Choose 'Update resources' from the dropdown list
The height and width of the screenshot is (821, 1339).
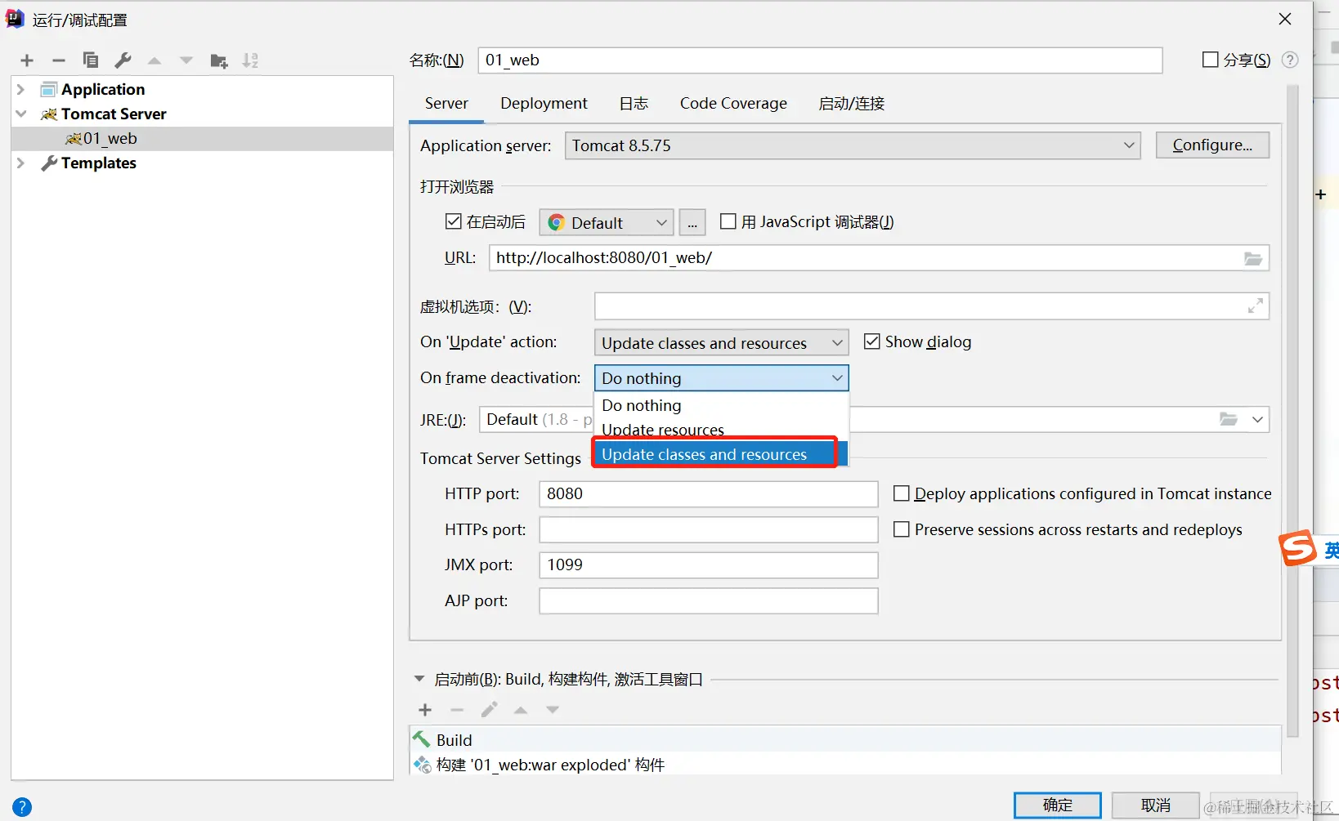721,430
